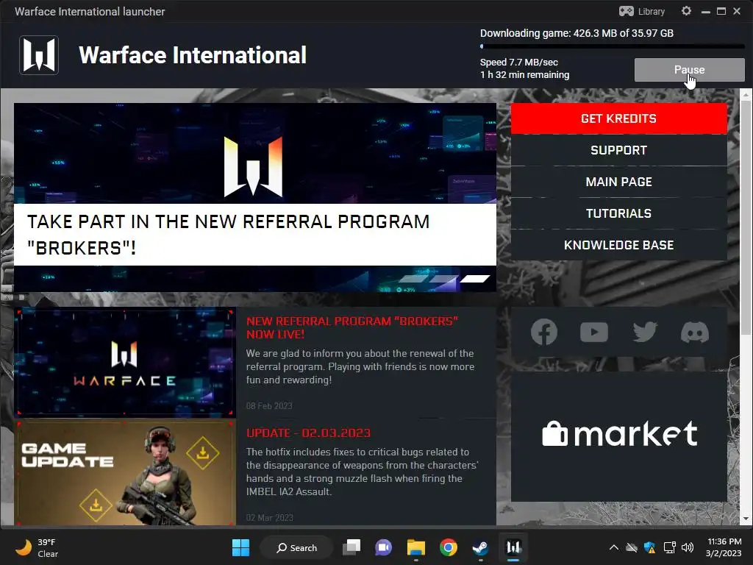
Task: Click "Downloading game: 426.3 MB of 35.97 GB" text
Action: [x=577, y=33]
